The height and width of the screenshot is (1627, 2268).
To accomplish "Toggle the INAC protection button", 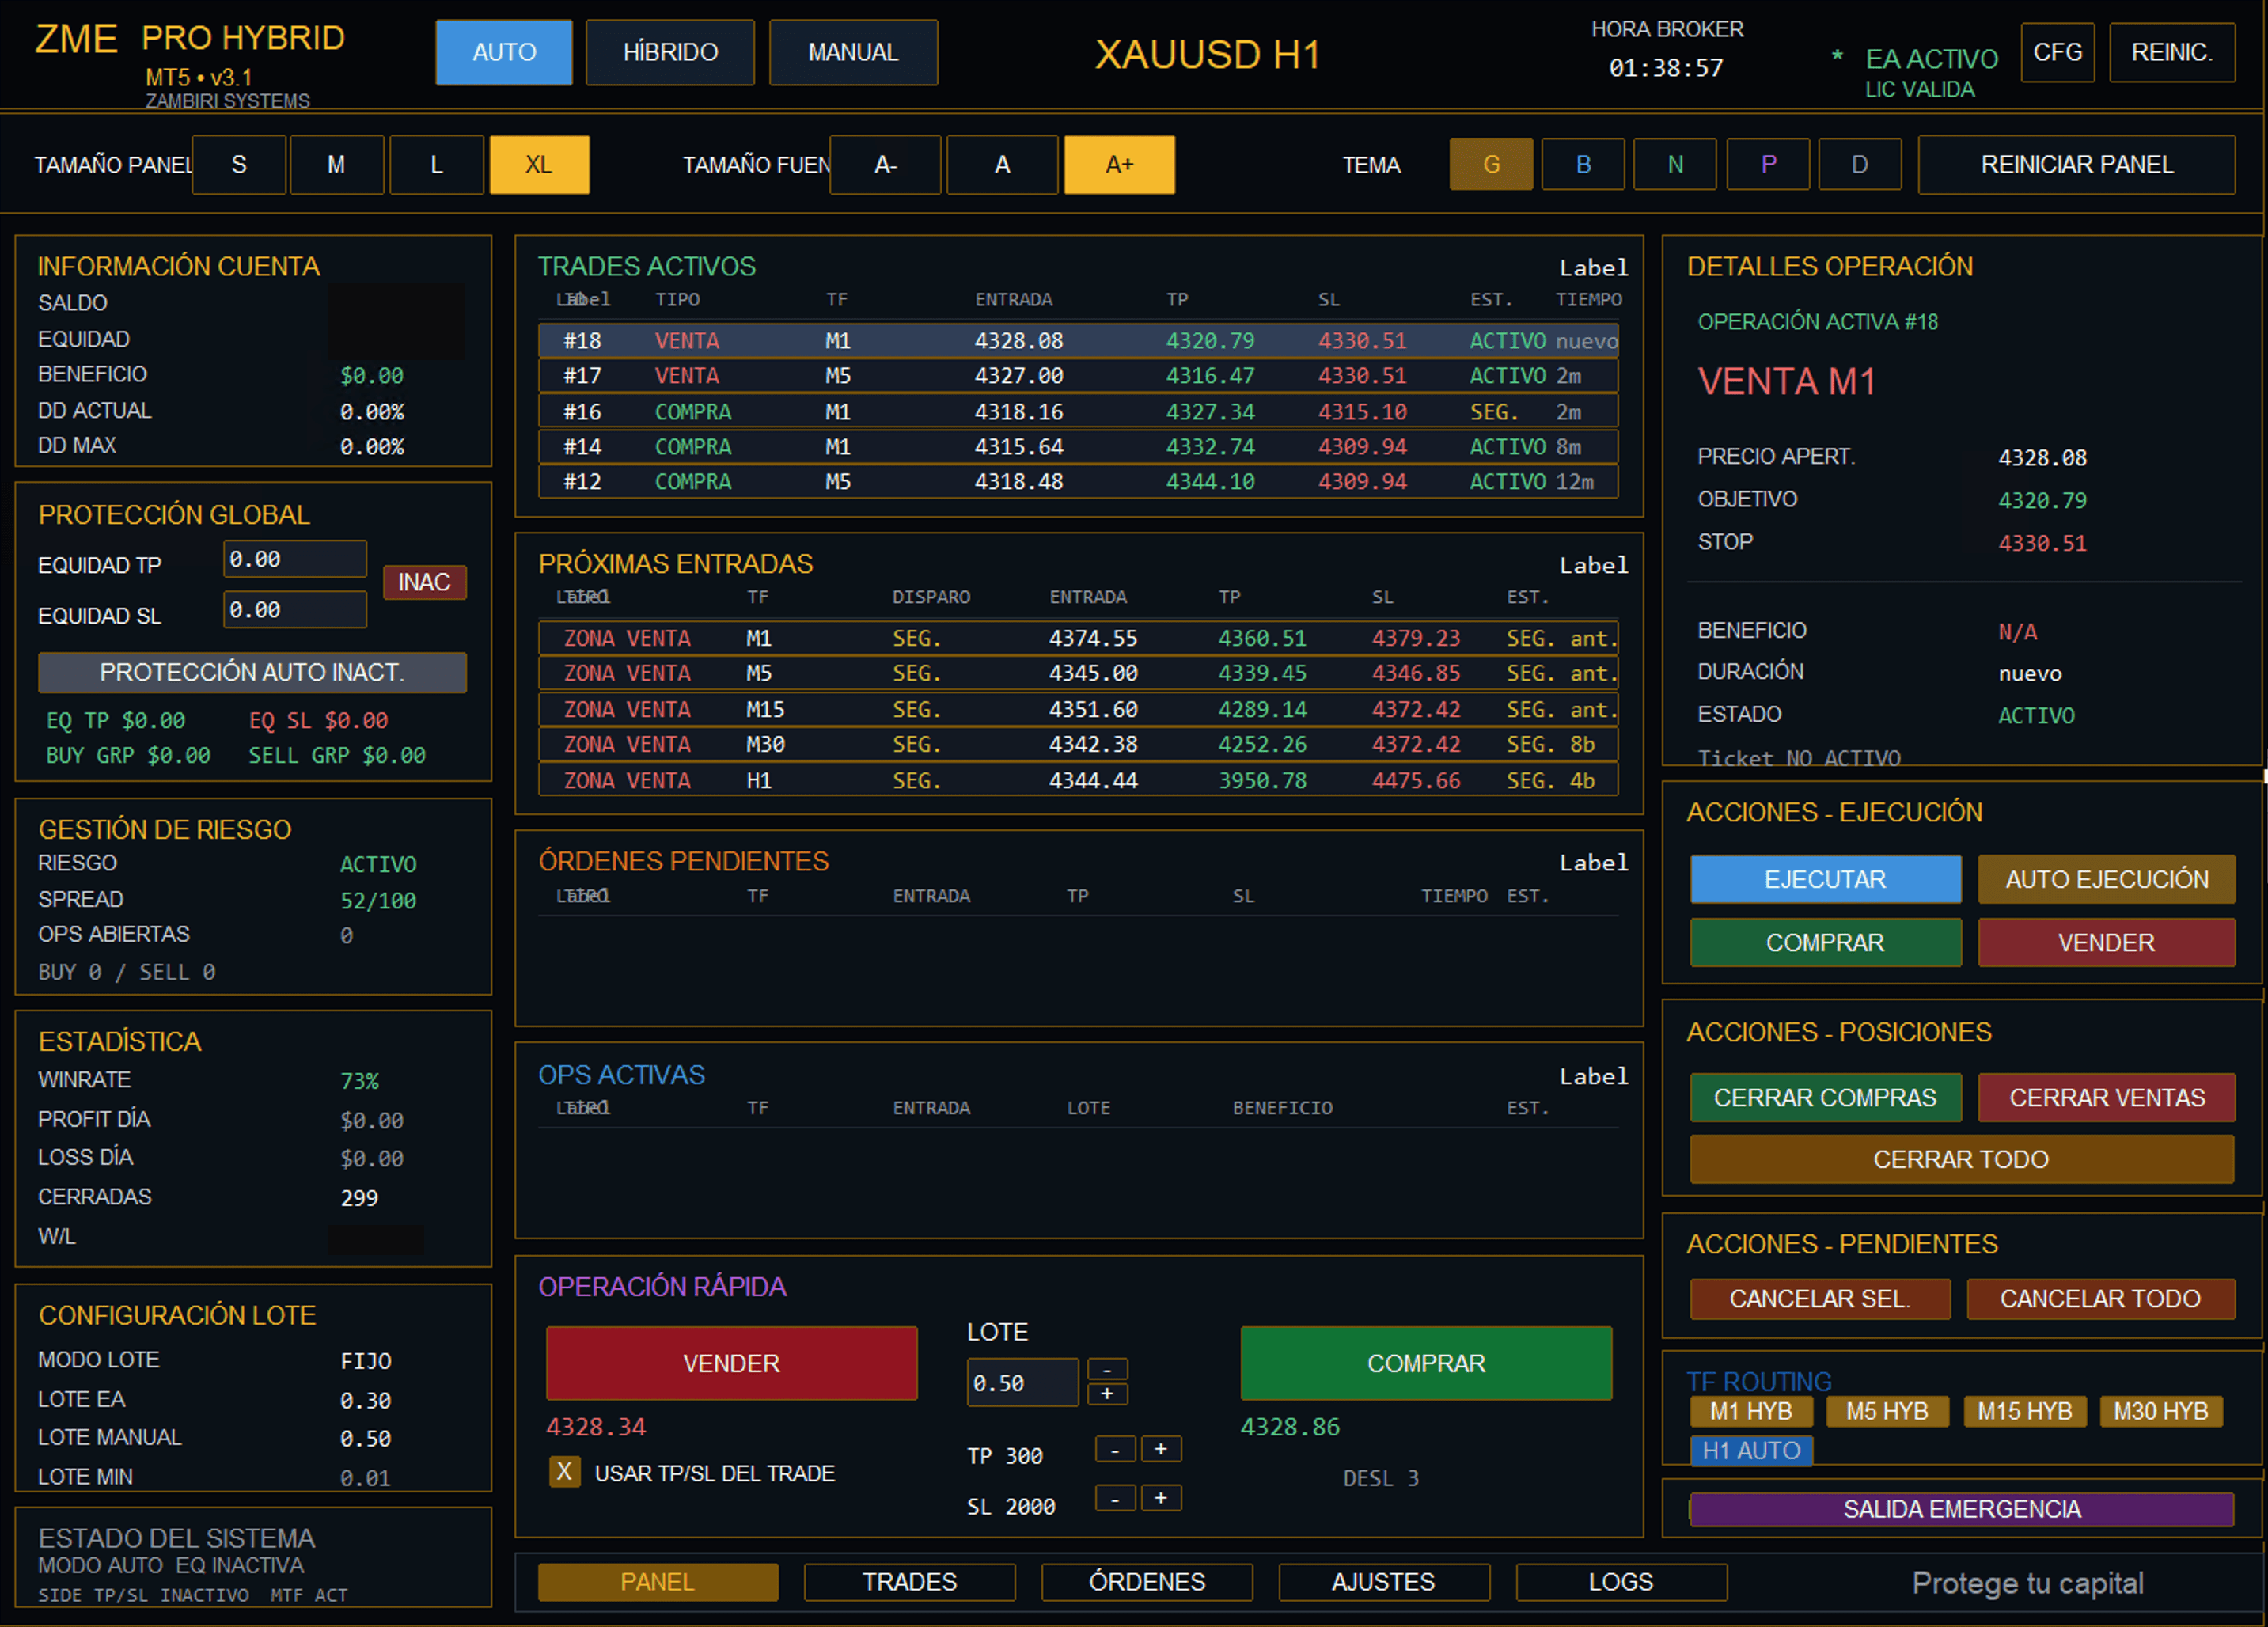I will pos(425,582).
